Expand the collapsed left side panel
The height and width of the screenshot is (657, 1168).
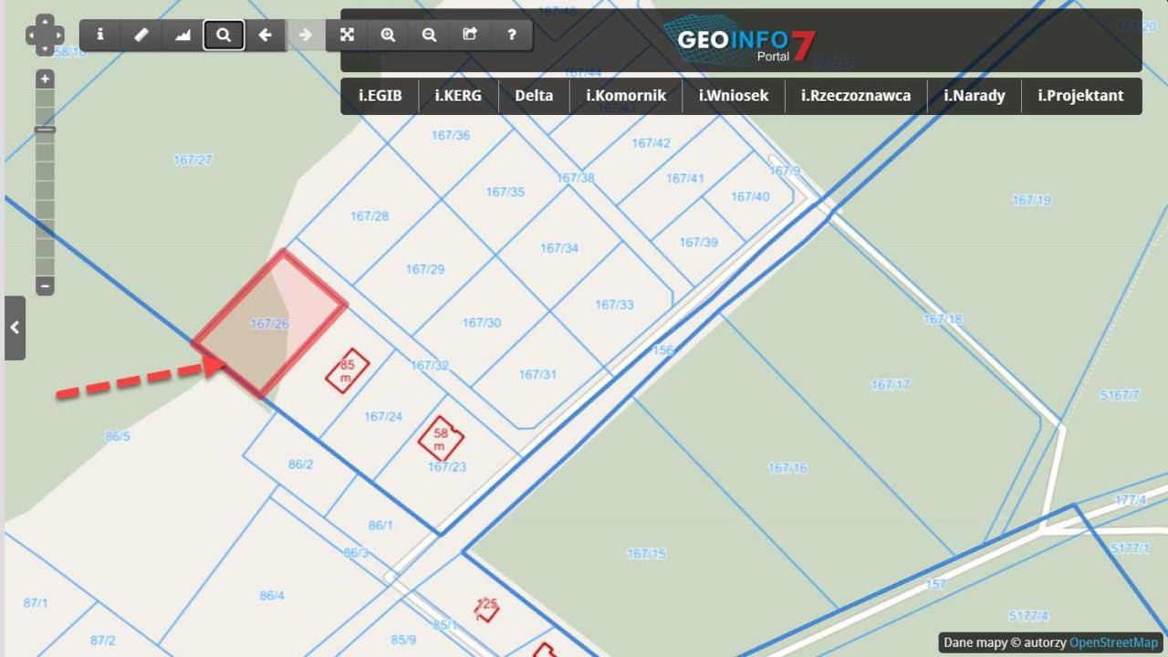[x=15, y=328]
